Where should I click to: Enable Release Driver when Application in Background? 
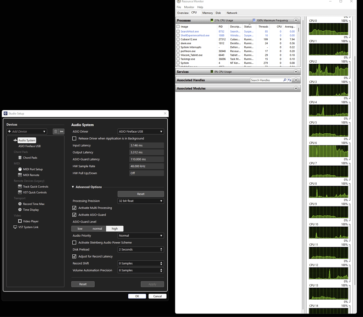point(74,138)
